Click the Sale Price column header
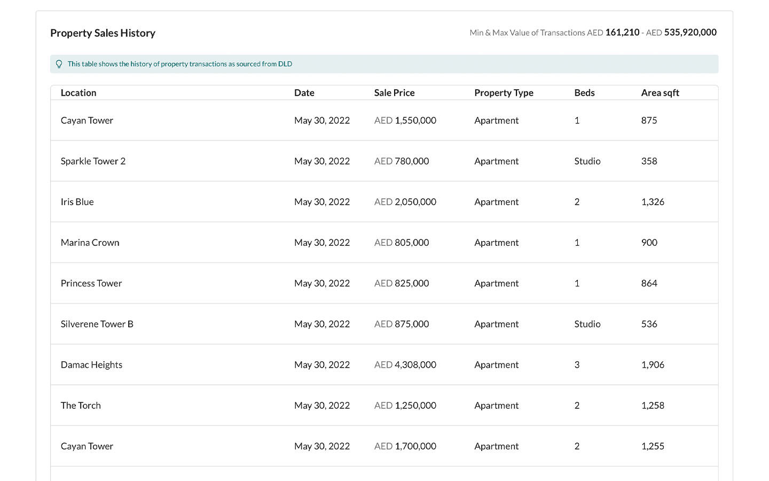769x481 pixels. [394, 92]
